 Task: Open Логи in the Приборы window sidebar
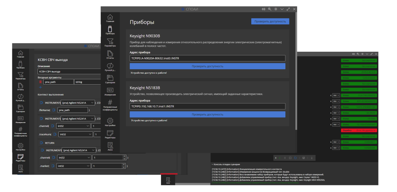pyautogui.click(x=110, y=146)
